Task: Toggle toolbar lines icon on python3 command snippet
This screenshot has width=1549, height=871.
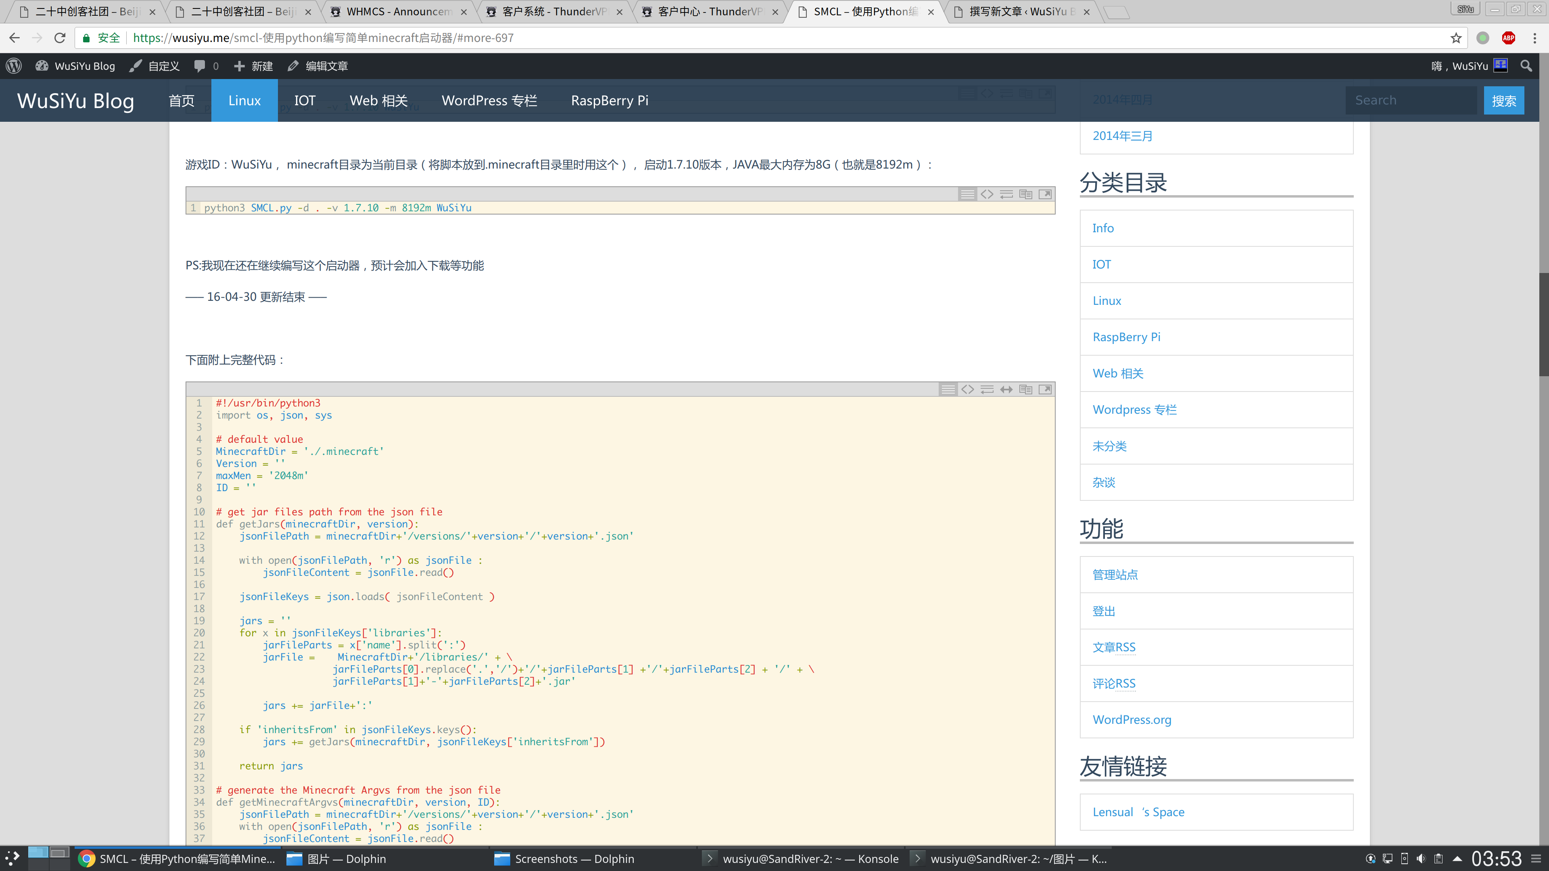Action: tap(967, 194)
